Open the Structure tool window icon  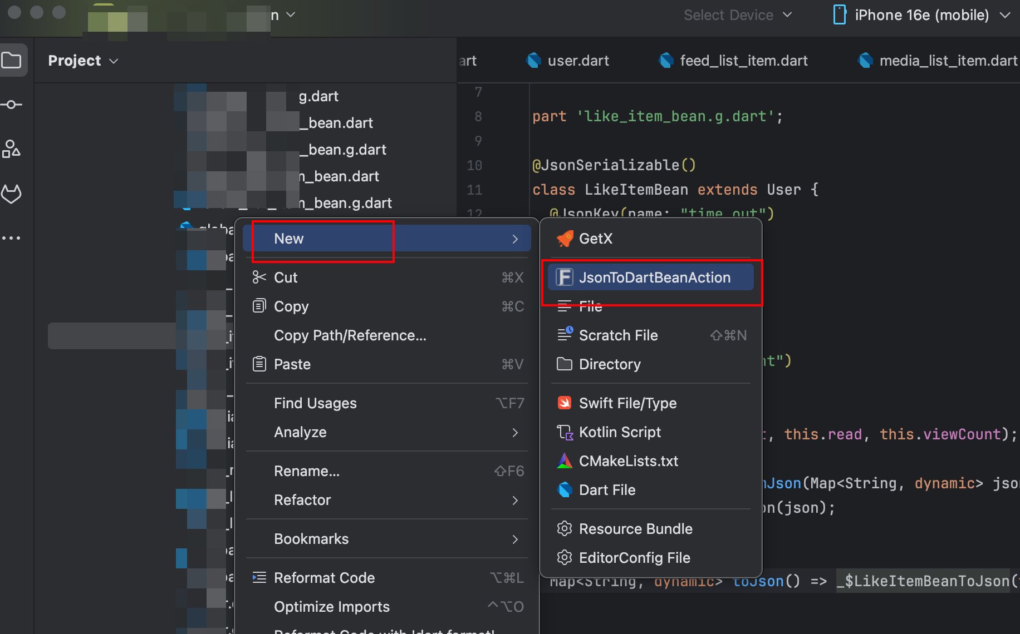(x=12, y=149)
